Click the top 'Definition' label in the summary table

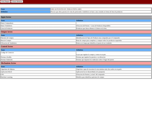26,12
